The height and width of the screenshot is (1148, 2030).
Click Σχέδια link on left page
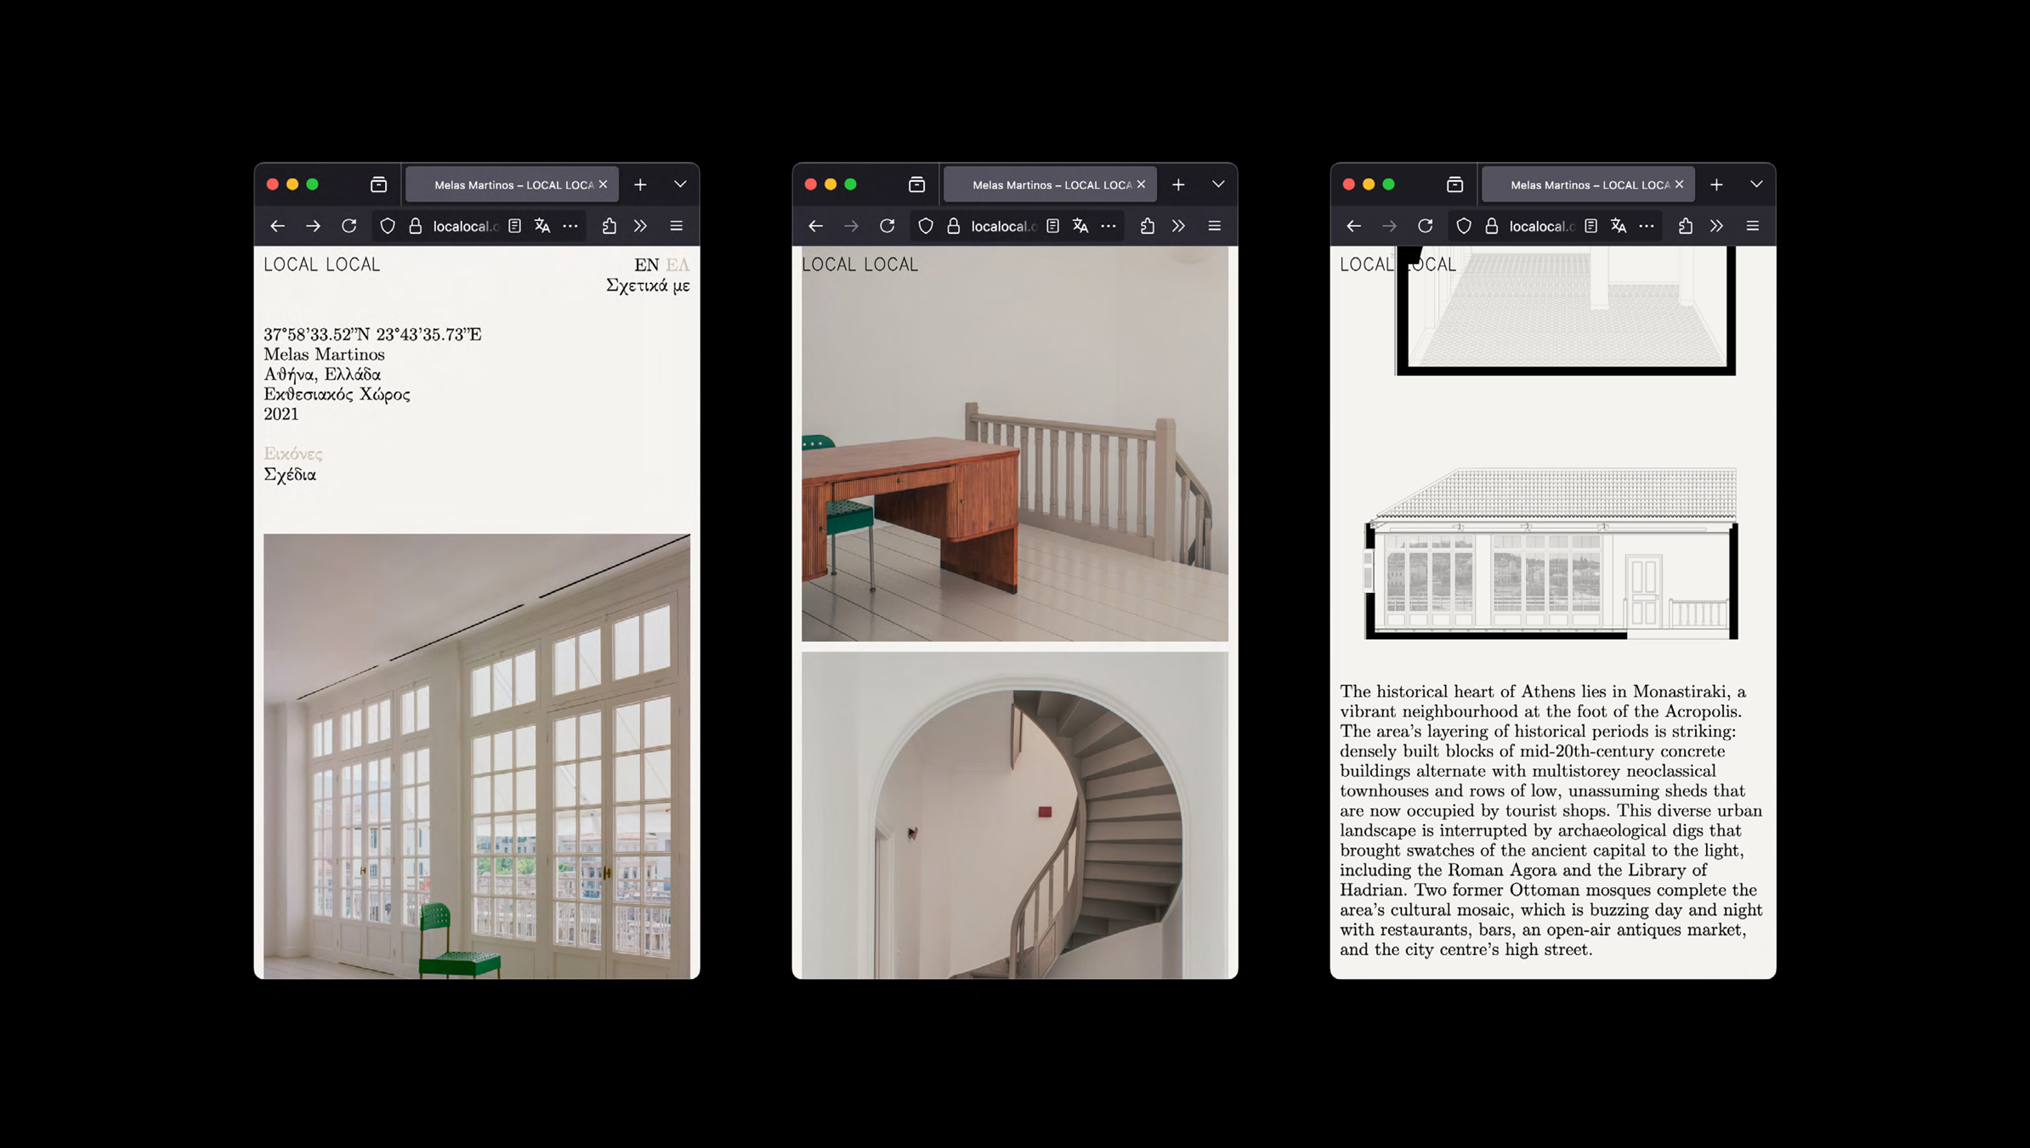point(290,475)
